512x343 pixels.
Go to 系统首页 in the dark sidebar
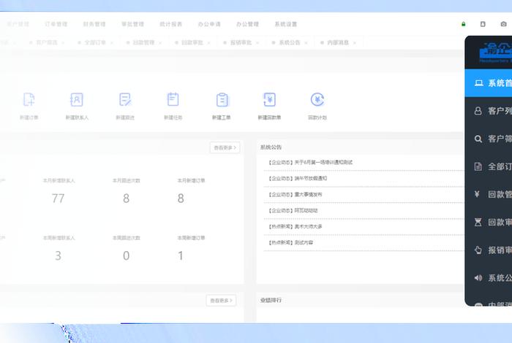(488, 82)
